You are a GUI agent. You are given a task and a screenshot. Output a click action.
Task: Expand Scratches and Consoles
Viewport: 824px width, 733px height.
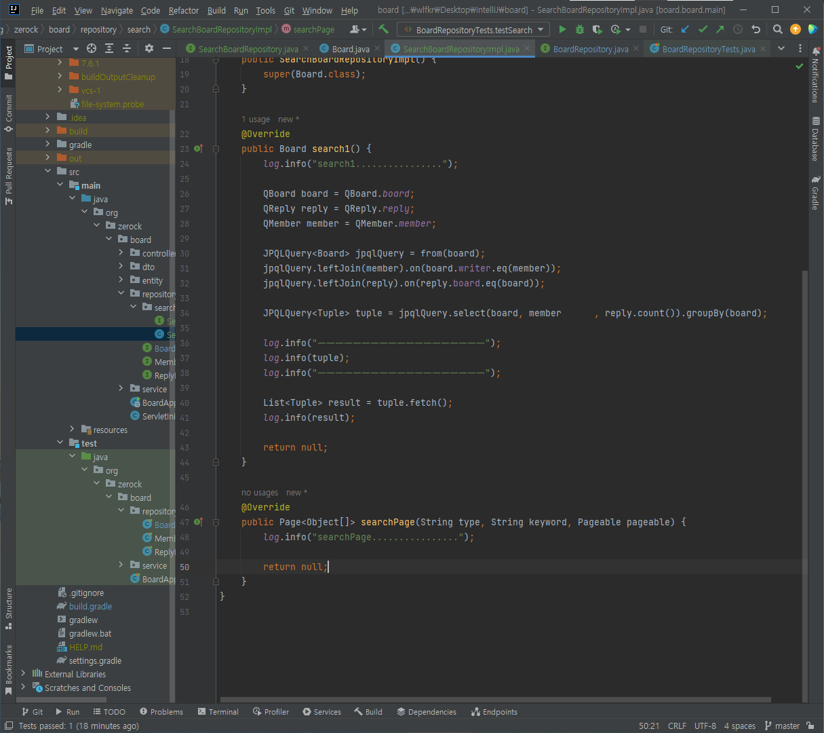pyautogui.click(x=23, y=688)
